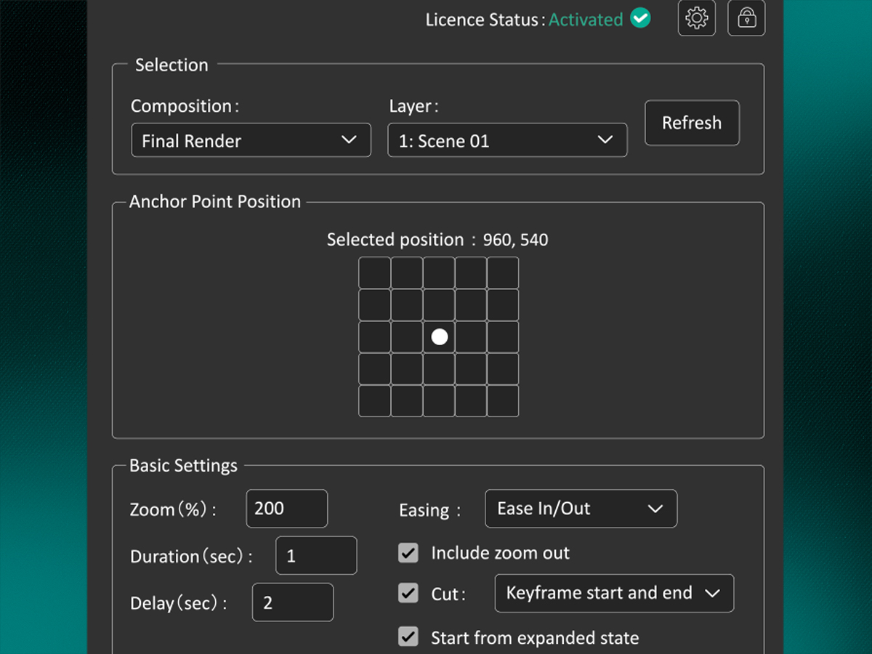Open the Composition dropdown showing Final Render
872x654 pixels.
click(x=251, y=140)
